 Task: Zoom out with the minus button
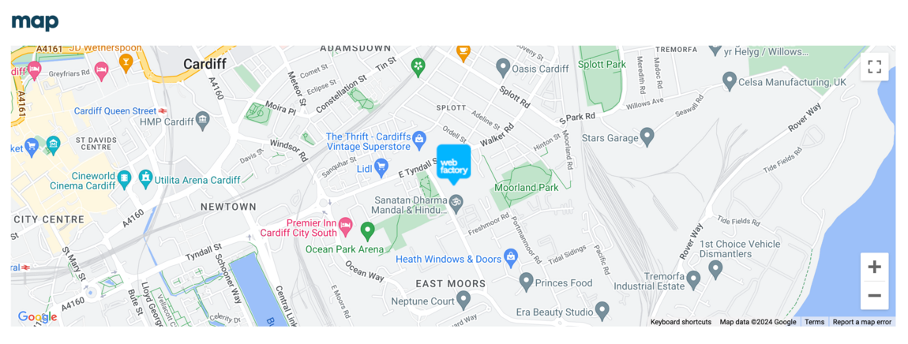874,295
